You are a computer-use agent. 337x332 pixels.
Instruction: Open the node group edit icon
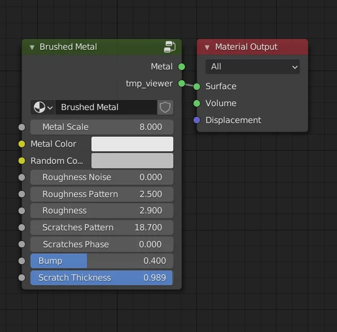(169, 47)
